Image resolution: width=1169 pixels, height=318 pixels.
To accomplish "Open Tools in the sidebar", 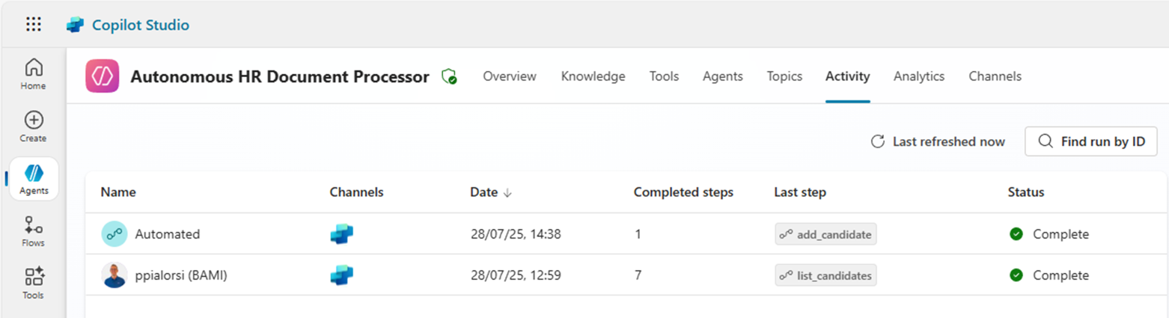I will tap(33, 284).
